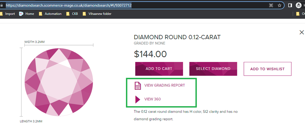Viewport: 305px width, 134px height.
Task: Click the site lock icon
Action: (2, 5)
